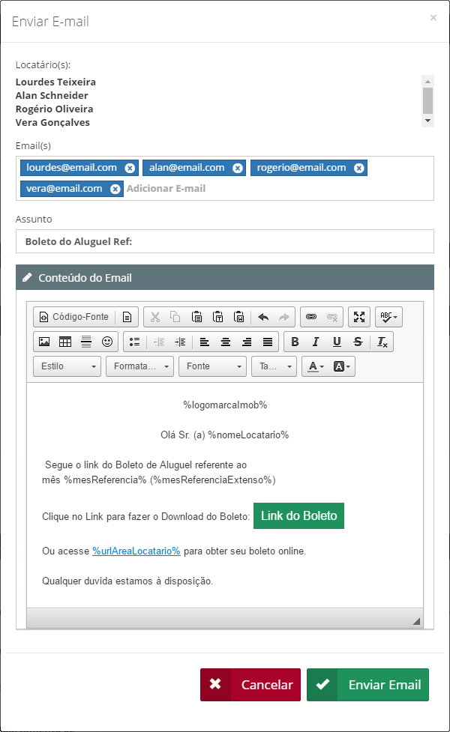Click the Templates document icon

coord(127,317)
